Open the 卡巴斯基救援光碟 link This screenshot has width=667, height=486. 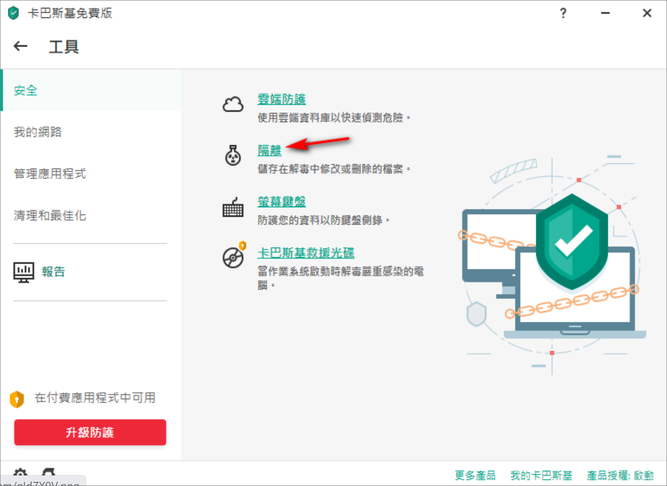pos(306,253)
